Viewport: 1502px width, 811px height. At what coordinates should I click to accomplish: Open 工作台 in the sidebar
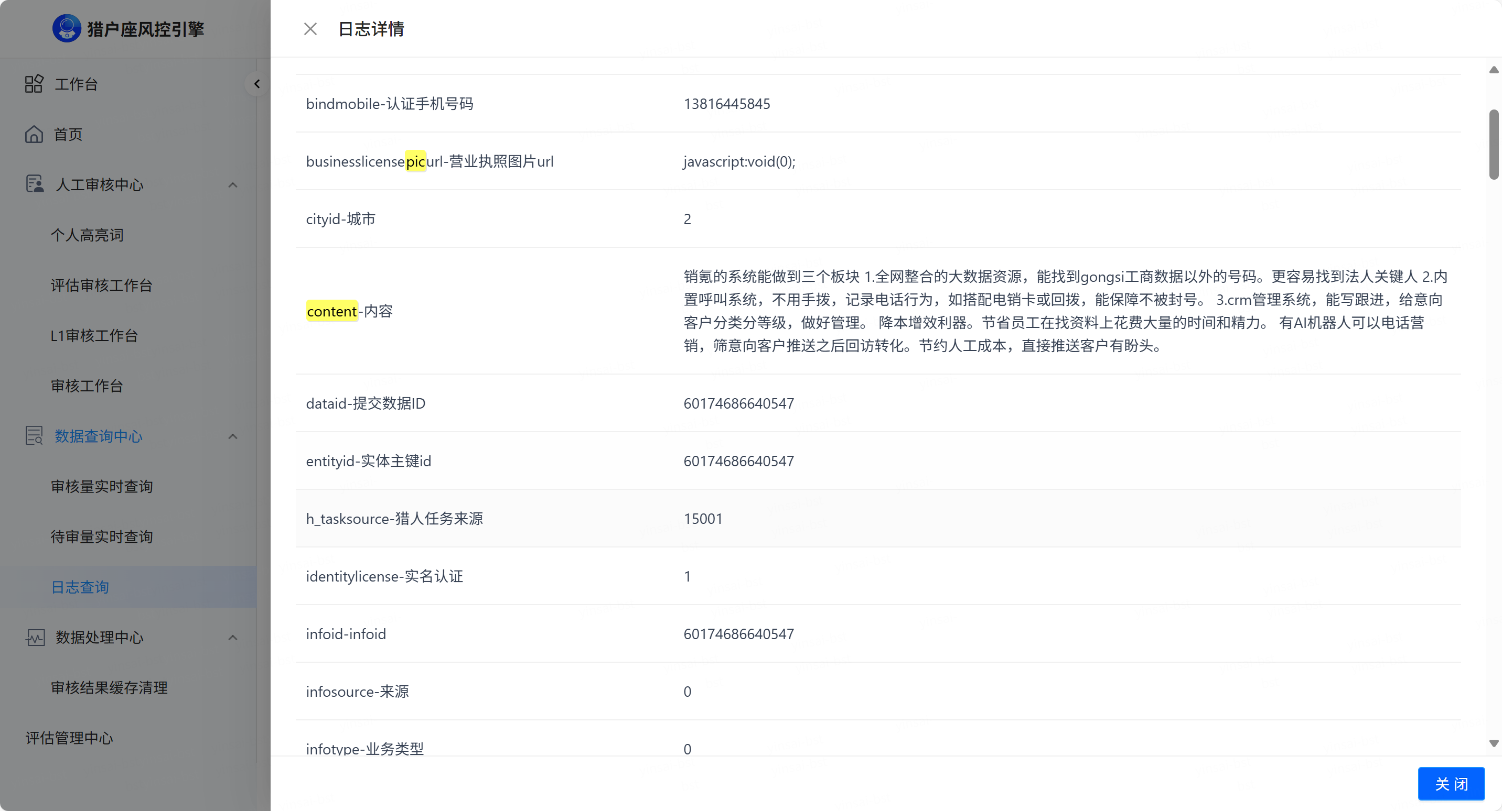pos(76,84)
